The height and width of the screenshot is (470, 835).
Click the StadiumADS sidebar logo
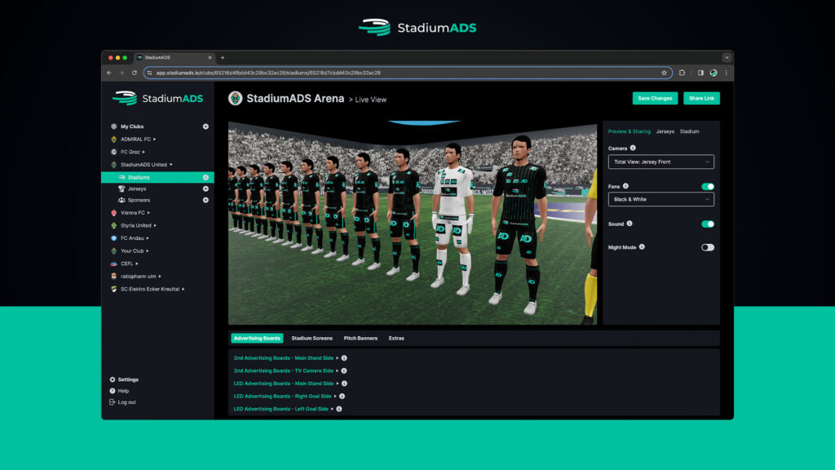(x=157, y=99)
